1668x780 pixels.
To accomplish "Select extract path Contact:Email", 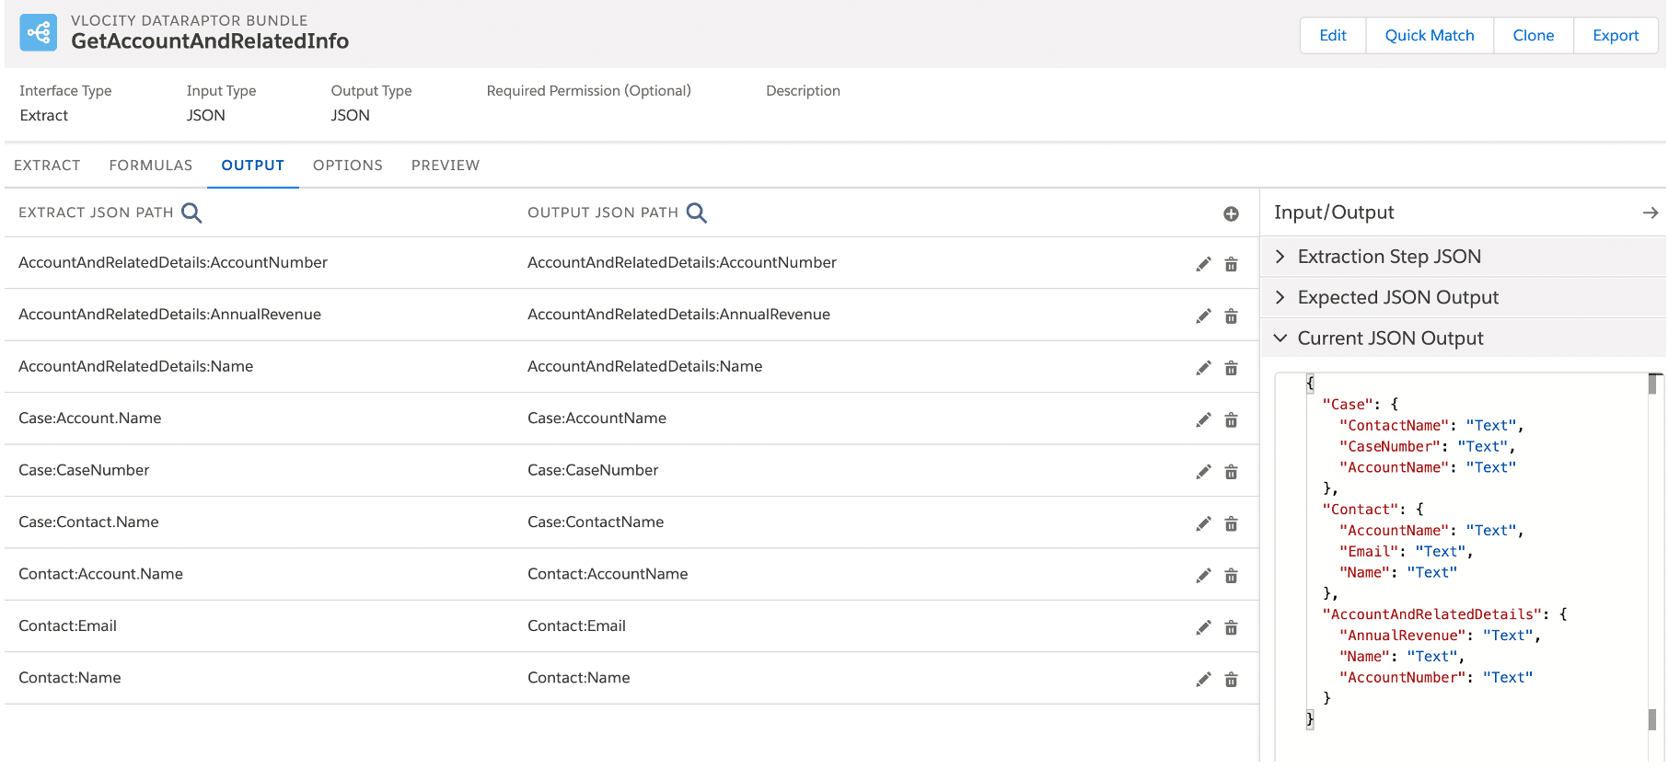I will point(67,626).
